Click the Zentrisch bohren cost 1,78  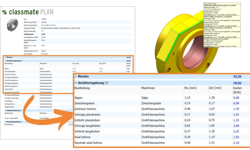(236, 109)
